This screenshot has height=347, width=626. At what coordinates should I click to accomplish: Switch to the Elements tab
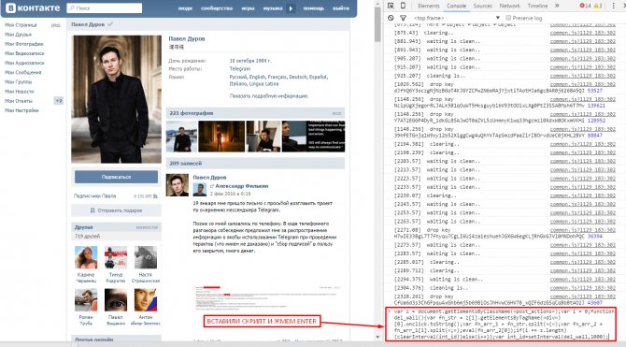click(x=429, y=6)
